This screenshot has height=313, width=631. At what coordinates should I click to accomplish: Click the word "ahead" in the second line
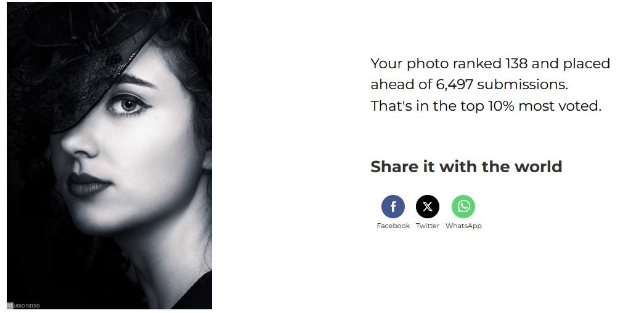[393, 84]
